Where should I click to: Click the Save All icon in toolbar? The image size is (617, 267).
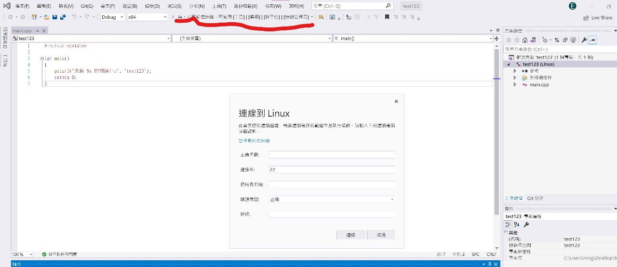click(x=63, y=17)
